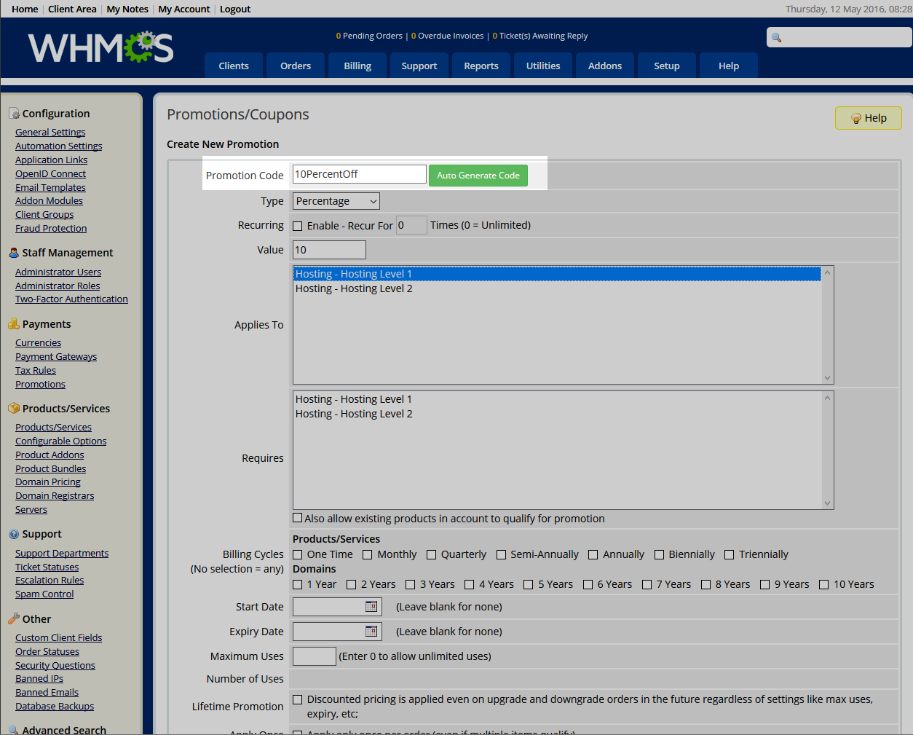Open the Billing menu tab
The height and width of the screenshot is (735, 913).
tap(357, 66)
